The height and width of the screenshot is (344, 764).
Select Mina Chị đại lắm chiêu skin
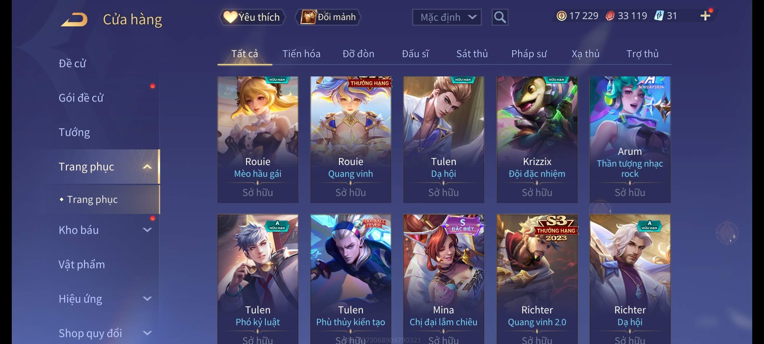[443, 279]
